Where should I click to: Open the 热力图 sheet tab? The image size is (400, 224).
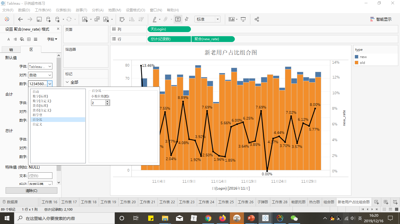pos(314,202)
